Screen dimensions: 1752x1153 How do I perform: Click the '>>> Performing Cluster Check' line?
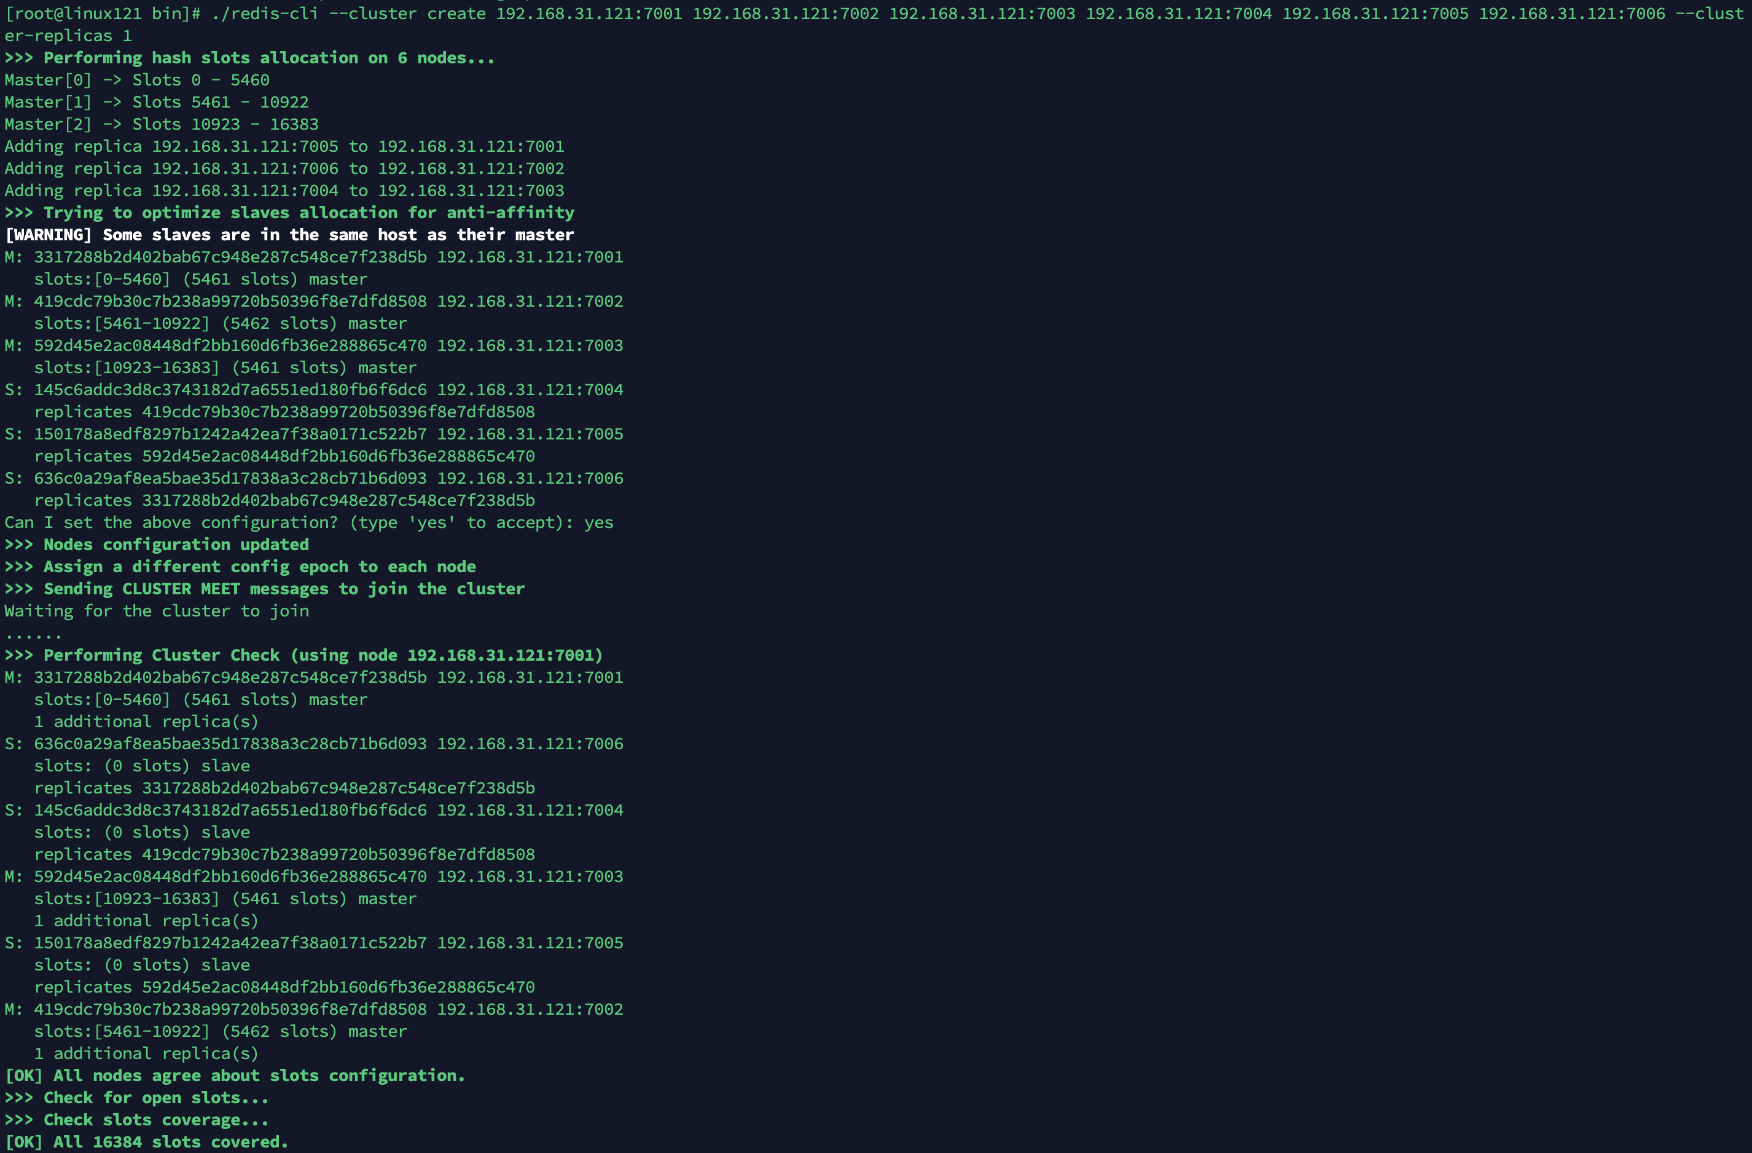tap(304, 655)
